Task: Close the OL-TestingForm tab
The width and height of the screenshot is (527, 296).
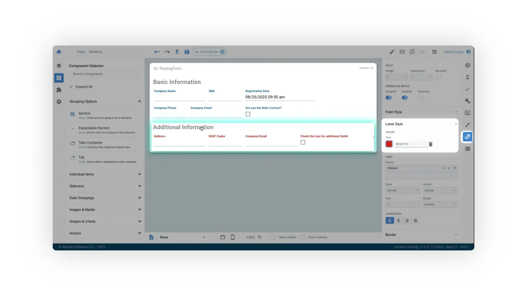Action: pyautogui.click(x=222, y=52)
